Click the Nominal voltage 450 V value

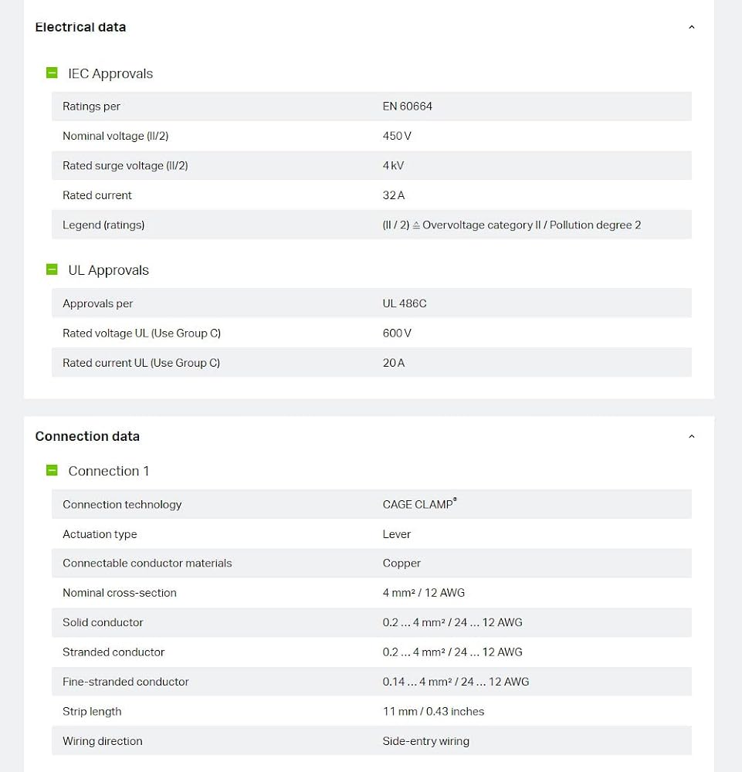[x=397, y=136]
